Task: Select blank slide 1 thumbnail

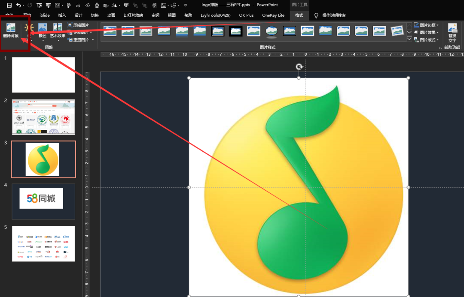Action: (43, 75)
